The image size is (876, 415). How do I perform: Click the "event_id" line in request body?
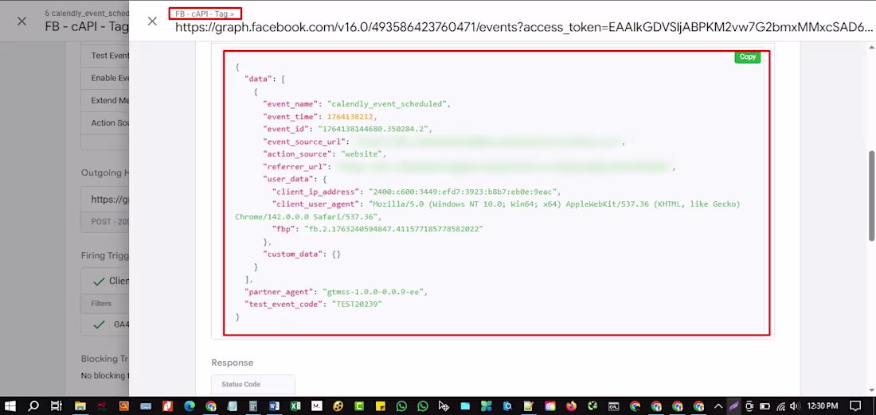pos(347,130)
